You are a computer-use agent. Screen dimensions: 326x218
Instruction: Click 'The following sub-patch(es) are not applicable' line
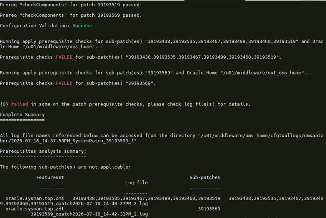pyautogui.click(x=65, y=167)
